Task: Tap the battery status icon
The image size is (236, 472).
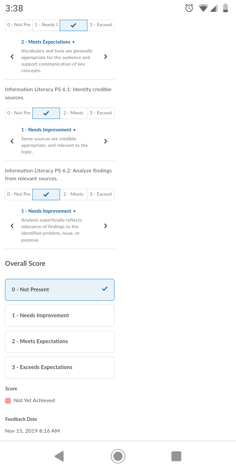Action: coord(225,8)
